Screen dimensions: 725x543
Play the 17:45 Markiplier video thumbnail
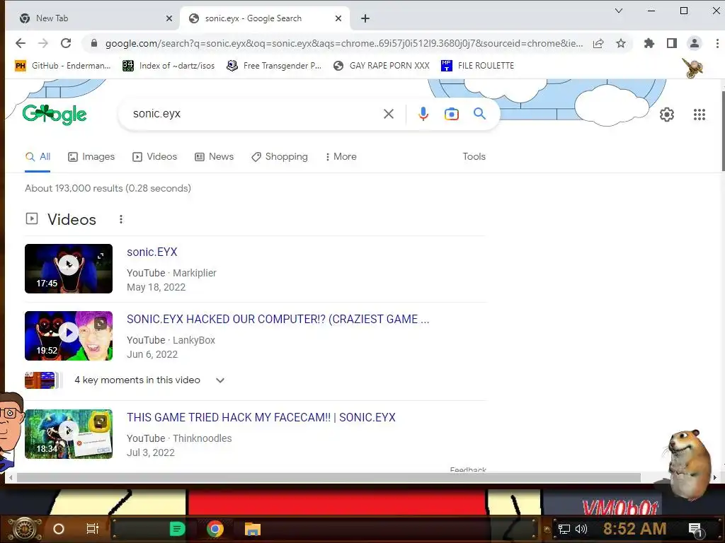(69, 269)
